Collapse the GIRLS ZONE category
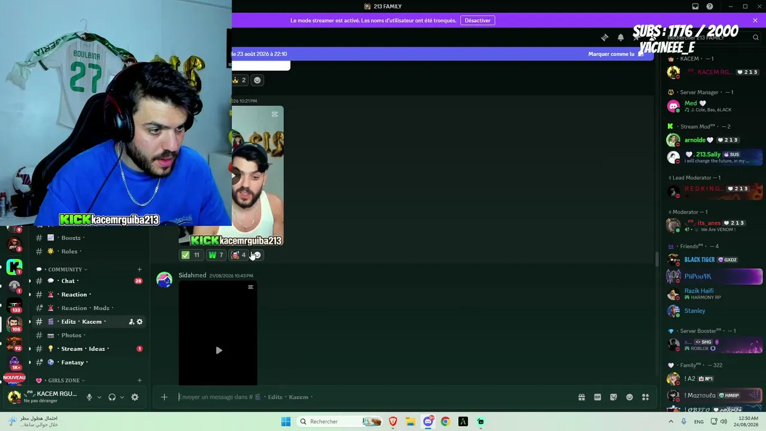Viewport: 766px width, 431px height. [63, 380]
